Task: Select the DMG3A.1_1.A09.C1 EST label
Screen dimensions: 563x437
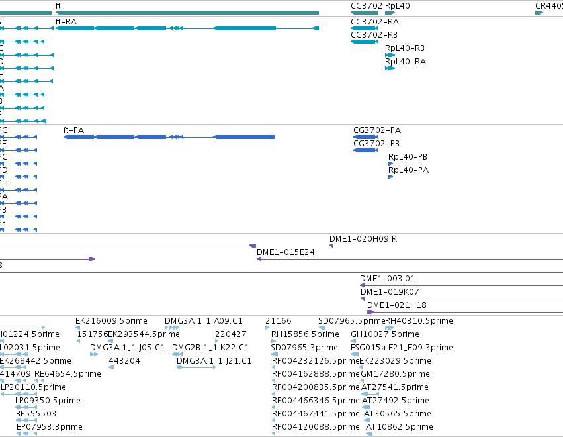Action: click(x=204, y=321)
